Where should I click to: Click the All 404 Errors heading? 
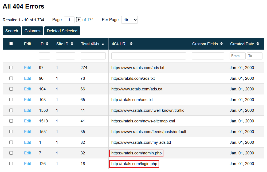(x=23, y=6)
